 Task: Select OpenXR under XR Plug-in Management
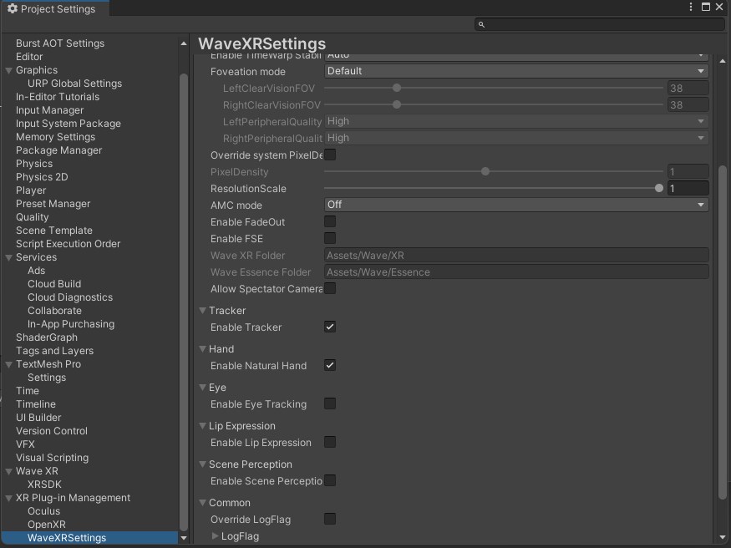(46, 525)
